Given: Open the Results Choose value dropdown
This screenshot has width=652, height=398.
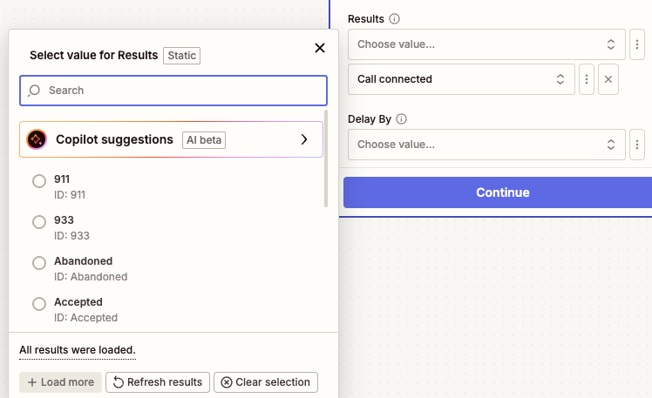Looking at the screenshot, I should (486, 44).
